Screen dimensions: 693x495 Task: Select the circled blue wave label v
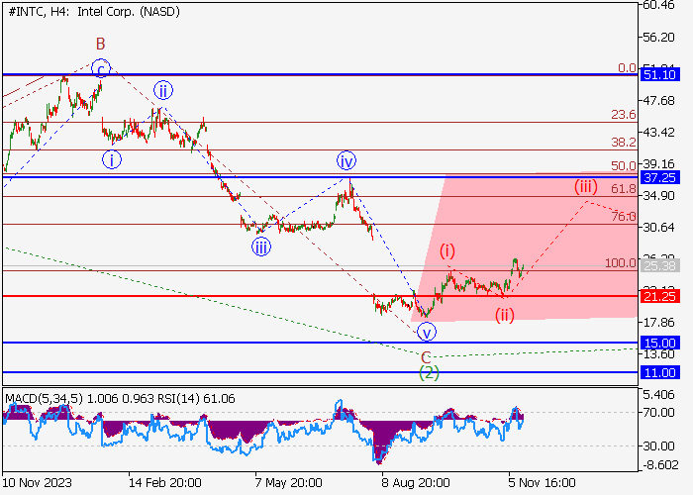[x=427, y=332]
